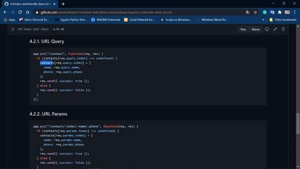View site security lock info
The height and width of the screenshot is (169, 300).
(37, 12)
